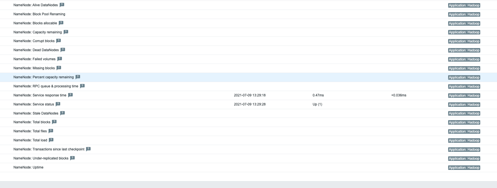Select Service status value Up (1)

click(317, 104)
